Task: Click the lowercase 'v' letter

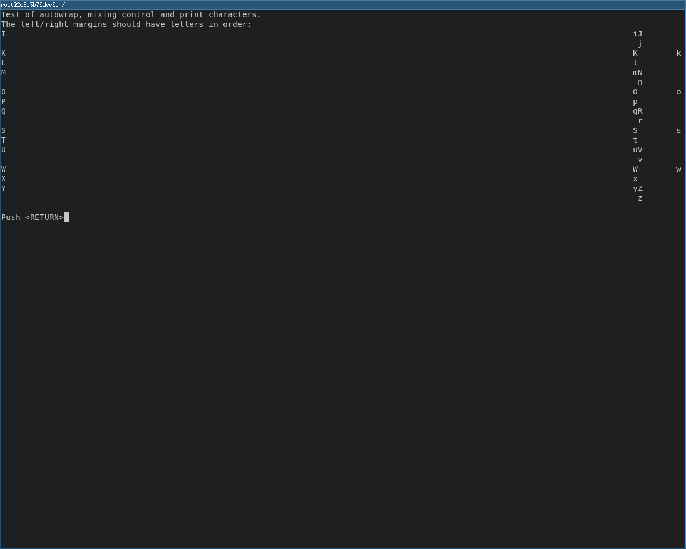Action: tap(640, 160)
